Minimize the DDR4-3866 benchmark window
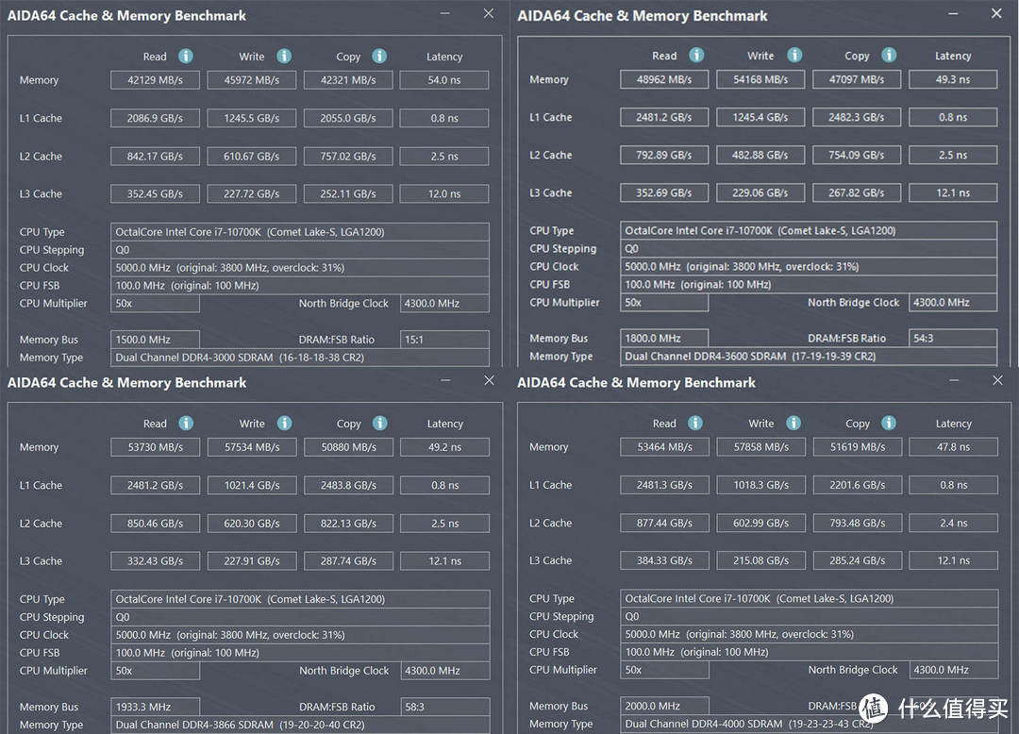The image size is (1019, 734). pyautogui.click(x=445, y=380)
